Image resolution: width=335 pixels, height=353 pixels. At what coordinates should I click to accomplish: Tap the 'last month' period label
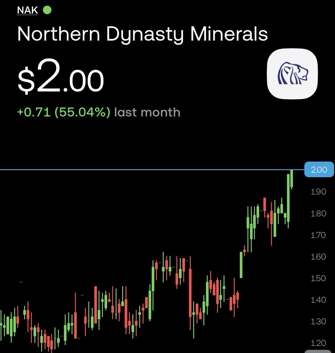point(147,112)
